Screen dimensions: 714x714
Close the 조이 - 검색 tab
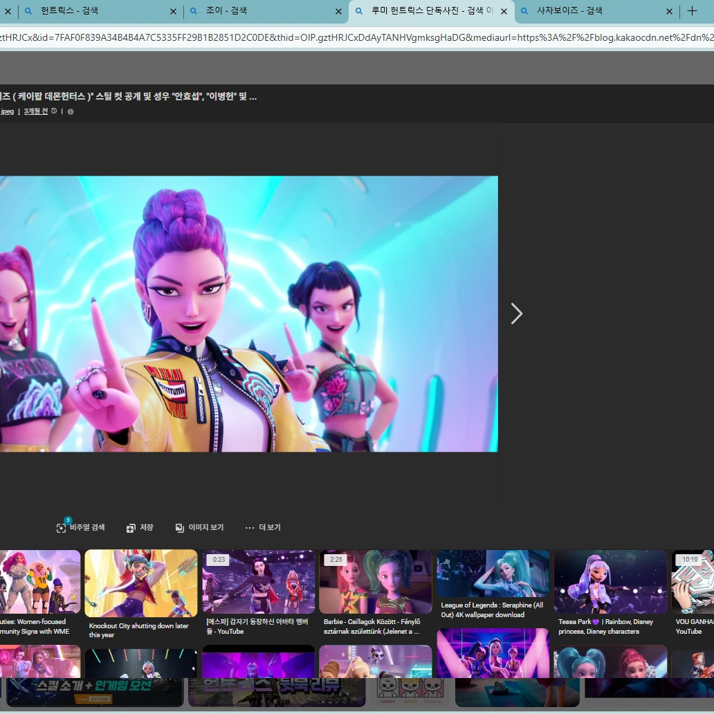[x=338, y=11]
